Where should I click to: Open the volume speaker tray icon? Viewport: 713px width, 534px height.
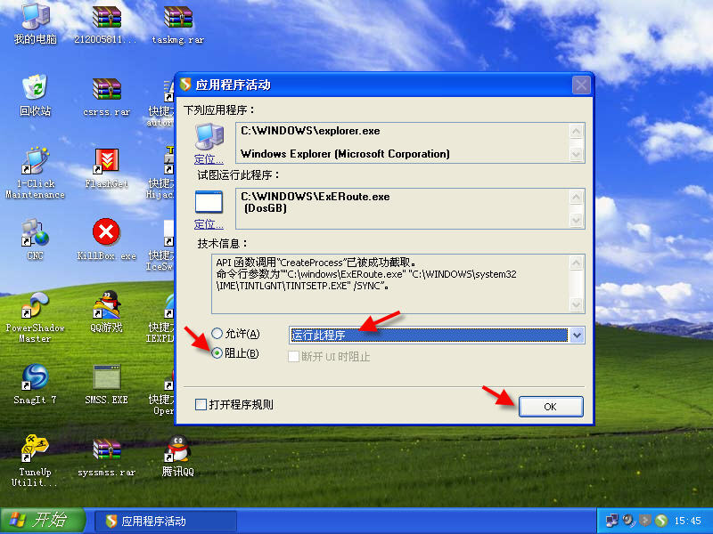click(x=628, y=521)
